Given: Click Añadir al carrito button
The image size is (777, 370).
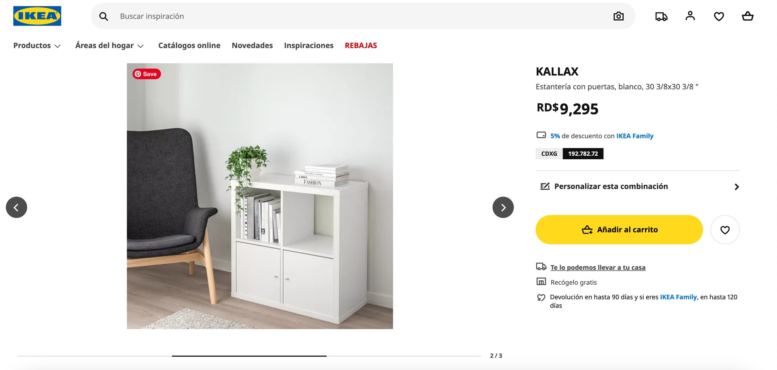Looking at the screenshot, I should point(619,230).
